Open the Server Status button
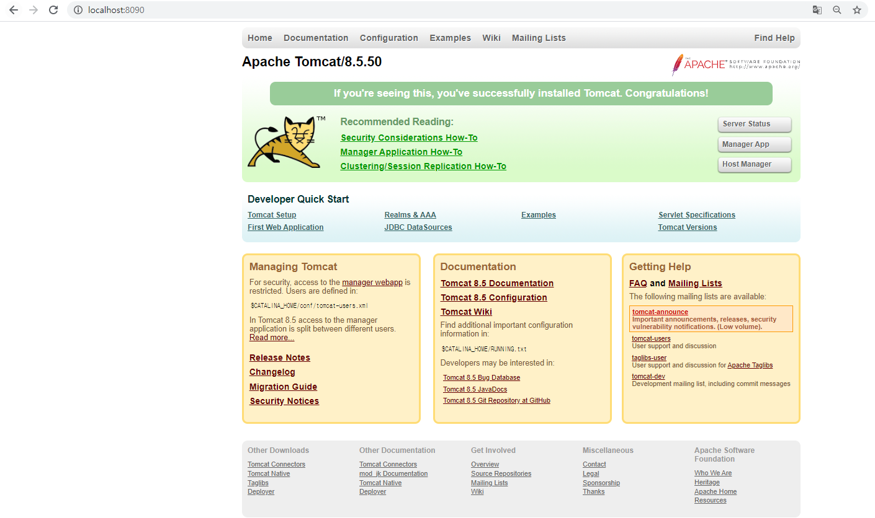Screen dimensions: 875x518 point(755,124)
